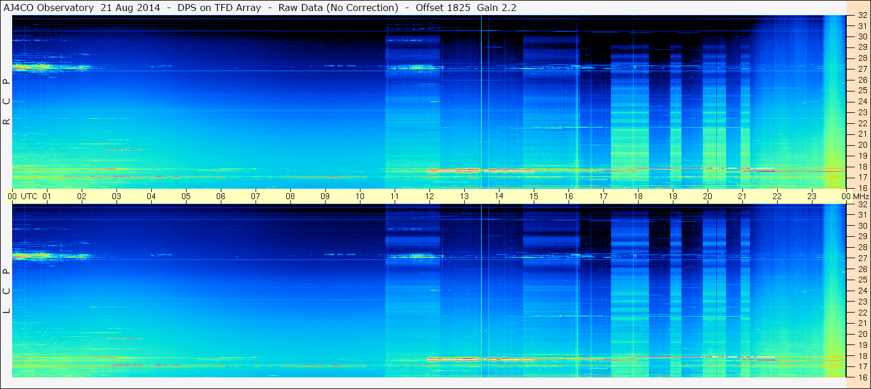
Task: Select the 16 hour mark on time axis
Action: [x=568, y=197]
